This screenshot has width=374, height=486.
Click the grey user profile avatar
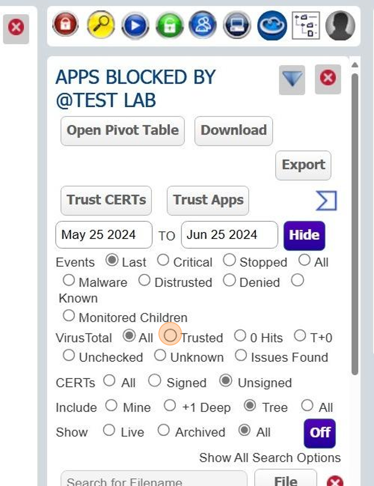tap(340, 25)
